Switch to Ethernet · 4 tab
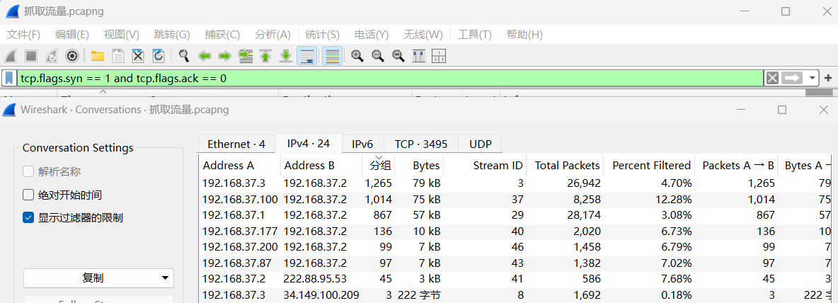The image size is (838, 303). pos(236,144)
